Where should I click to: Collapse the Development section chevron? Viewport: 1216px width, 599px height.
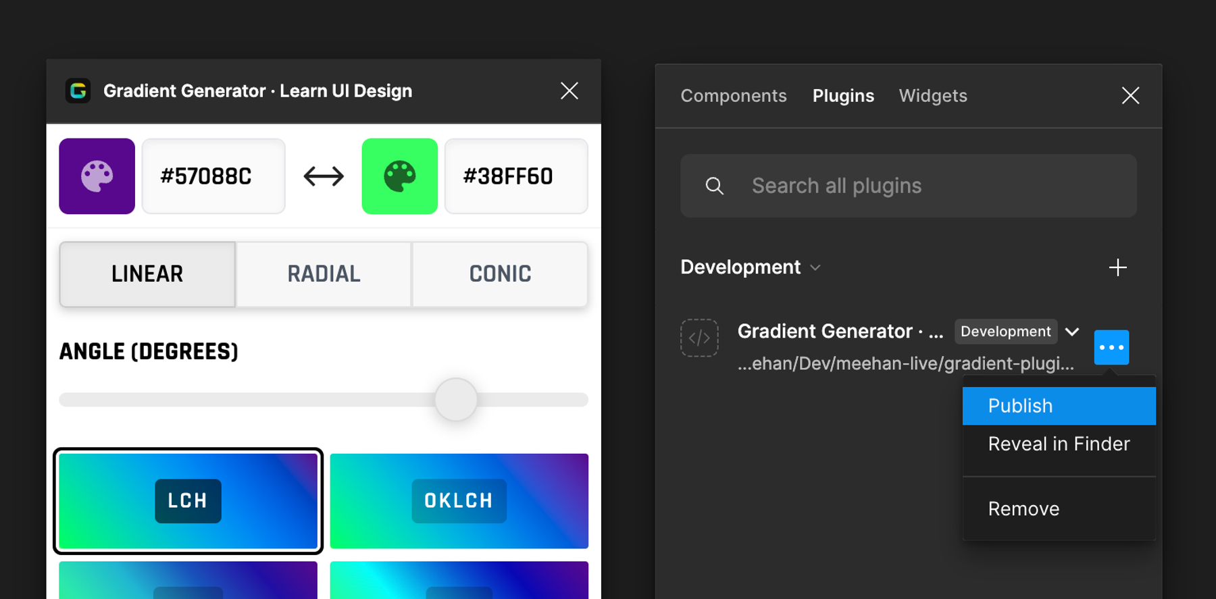(x=815, y=267)
